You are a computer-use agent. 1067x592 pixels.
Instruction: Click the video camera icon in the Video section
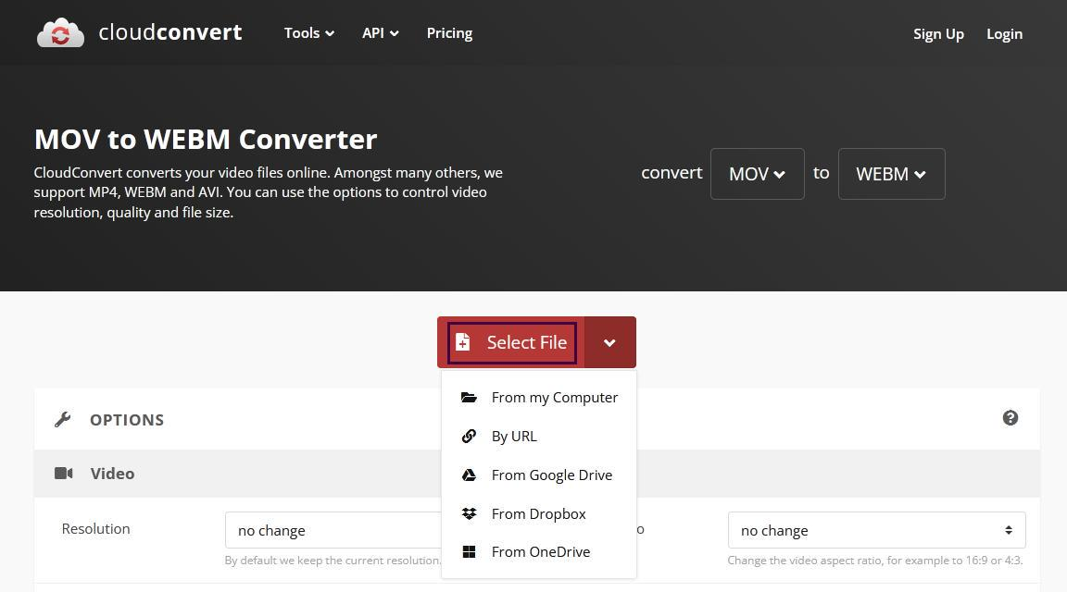[x=64, y=473]
